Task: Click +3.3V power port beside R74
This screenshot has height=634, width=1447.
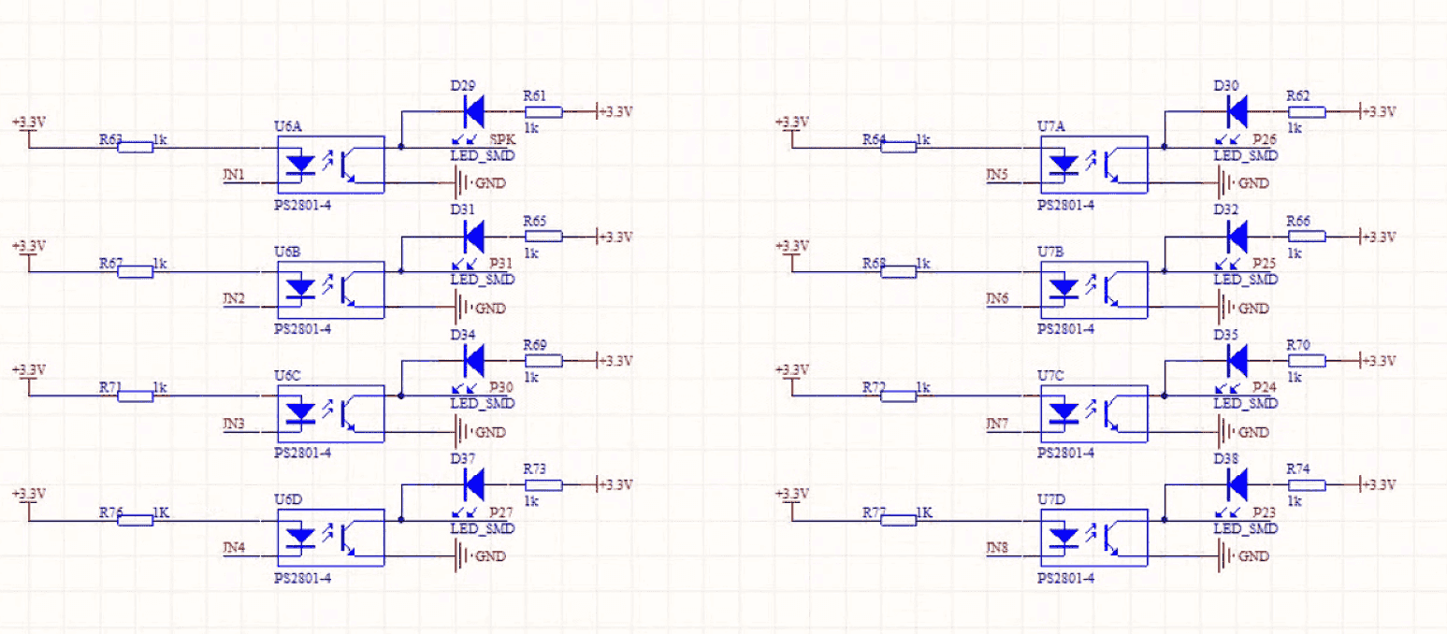Action: (1378, 484)
